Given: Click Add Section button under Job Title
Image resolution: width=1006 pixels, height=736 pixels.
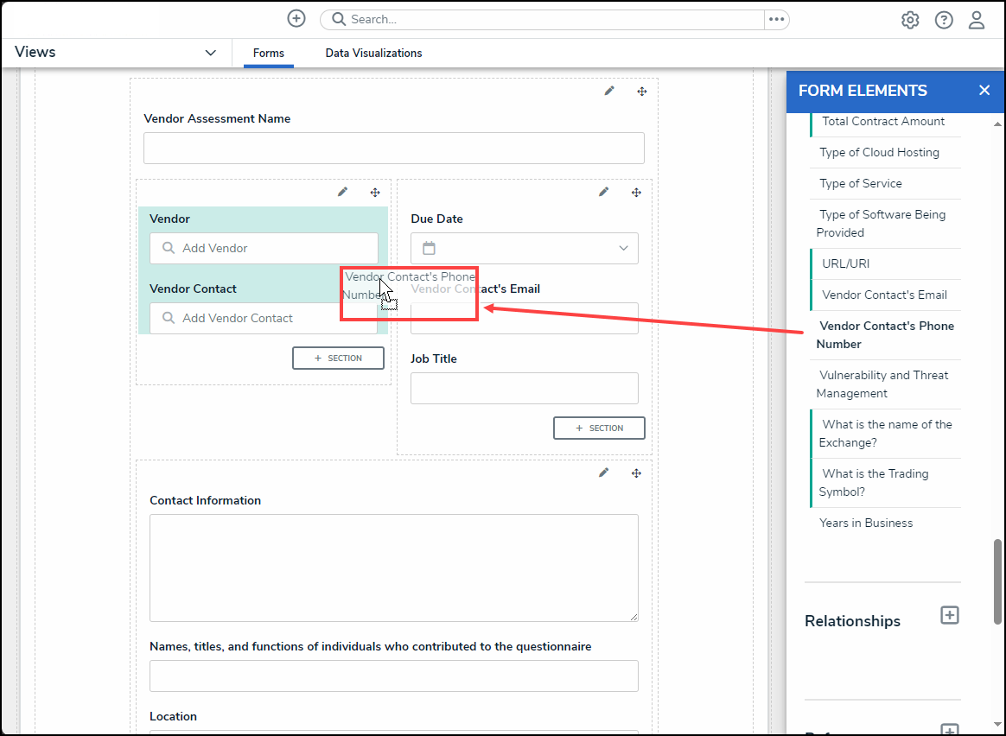Looking at the screenshot, I should (x=599, y=428).
